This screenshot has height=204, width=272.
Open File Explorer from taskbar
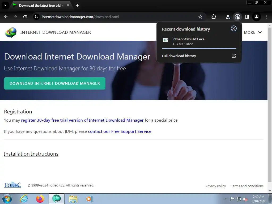[x=73, y=199]
